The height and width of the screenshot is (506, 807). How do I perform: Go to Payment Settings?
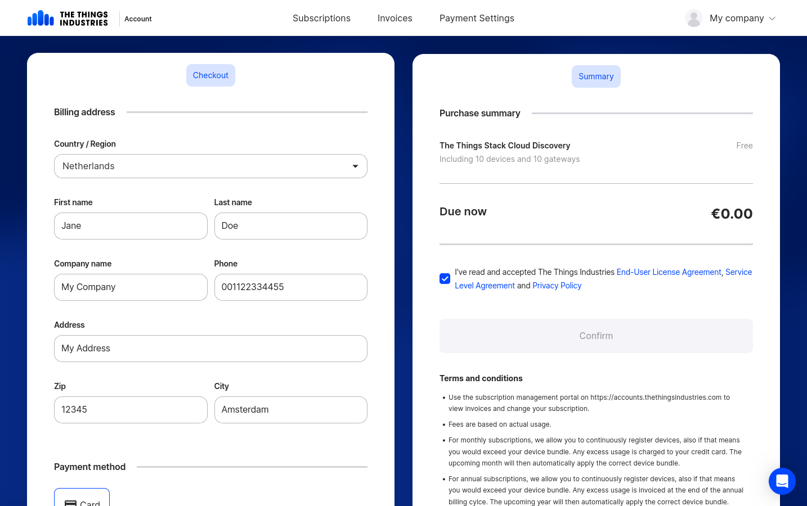click(x=477, y=18)
